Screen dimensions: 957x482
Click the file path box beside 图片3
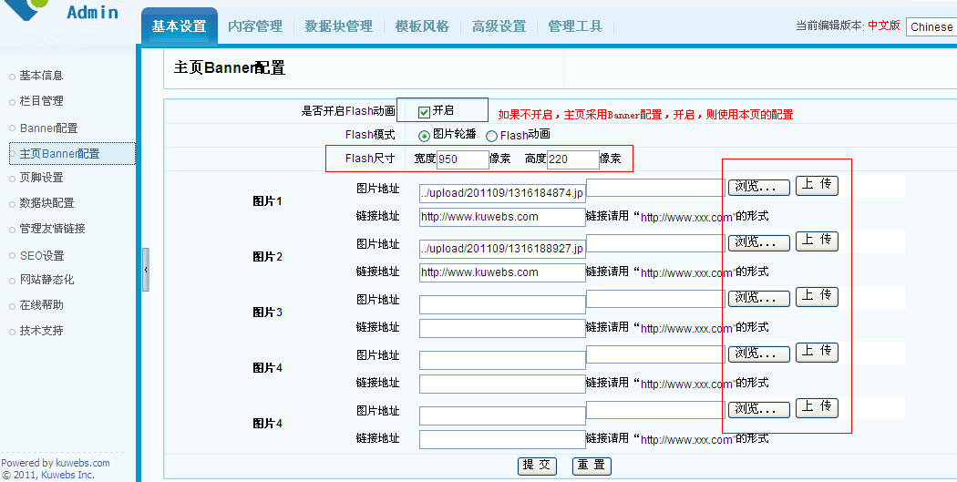656,299
